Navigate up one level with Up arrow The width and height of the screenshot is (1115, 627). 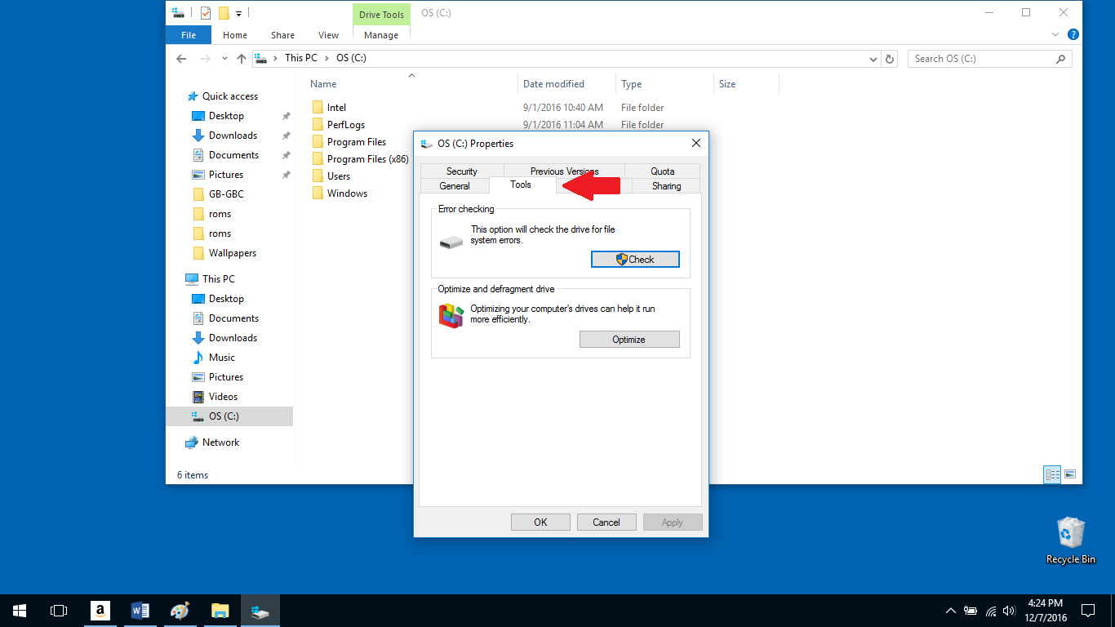242,59
